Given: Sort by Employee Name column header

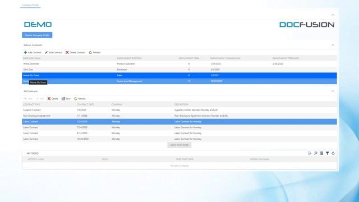Looking at the screenshot, I should (32, 58).
